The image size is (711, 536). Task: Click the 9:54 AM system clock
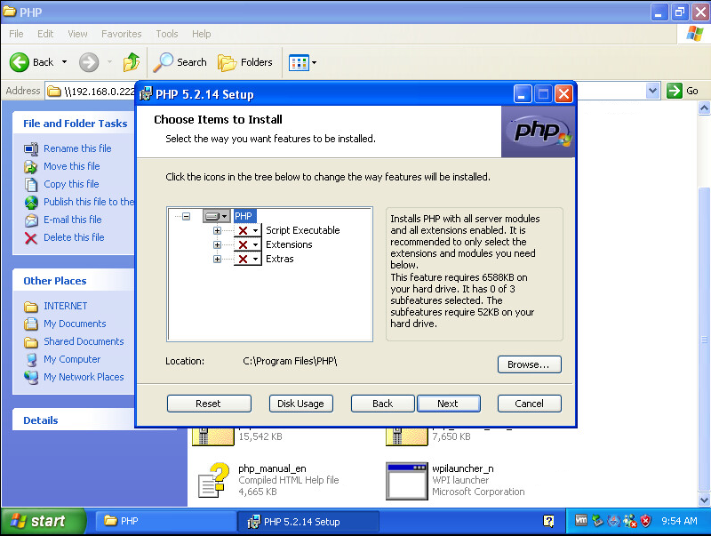[679, 521]
